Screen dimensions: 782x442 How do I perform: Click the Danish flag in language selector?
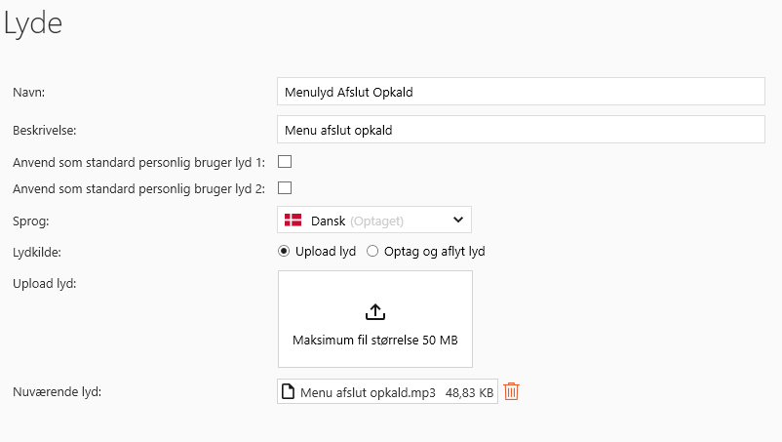[293, 221]
